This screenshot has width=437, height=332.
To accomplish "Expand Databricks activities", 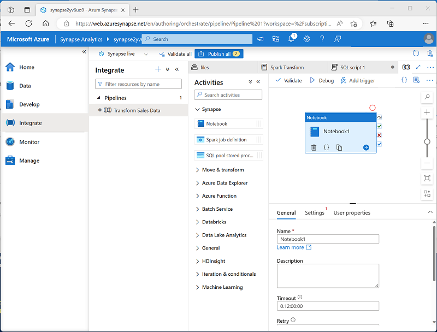I will coord(197,222).
